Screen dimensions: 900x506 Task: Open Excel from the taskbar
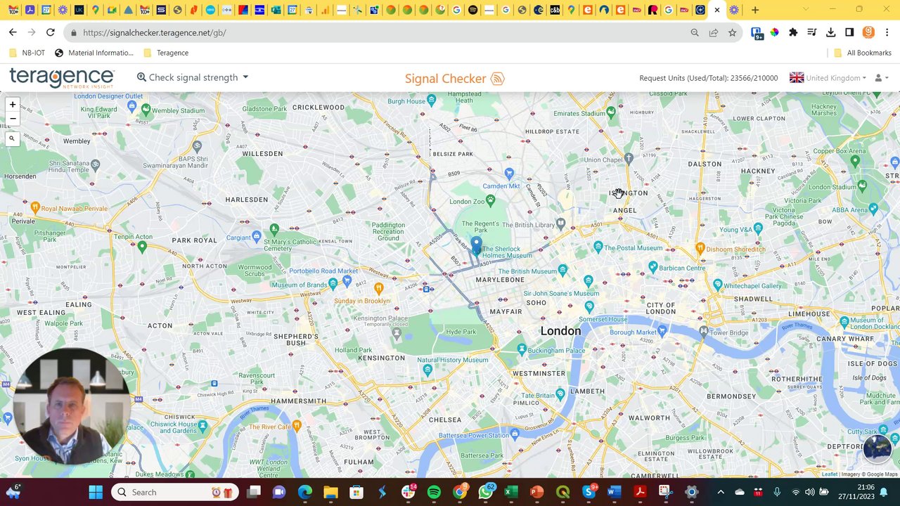coord(511,492)
